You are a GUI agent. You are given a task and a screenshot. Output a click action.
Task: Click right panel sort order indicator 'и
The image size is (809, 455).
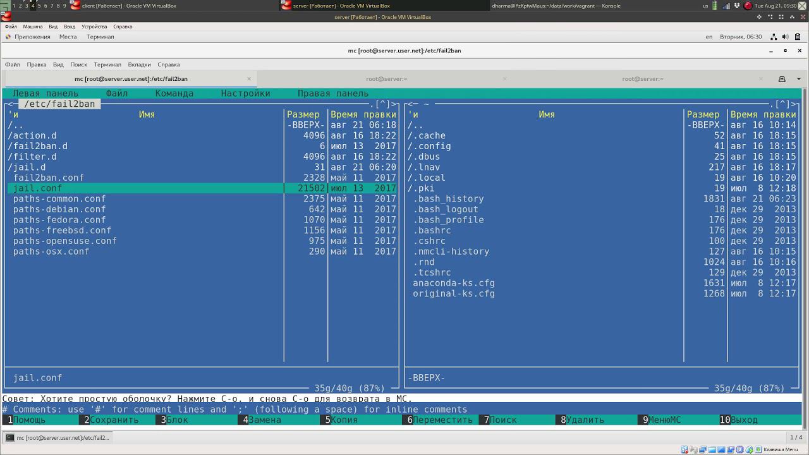[413, 114]
